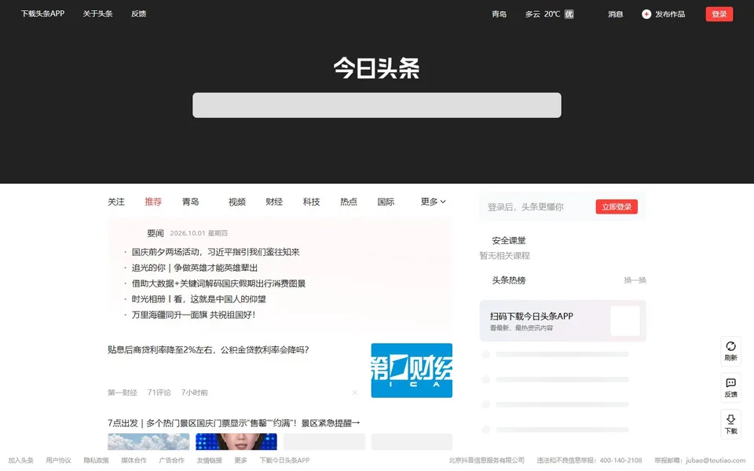Open the 关于头条 link
This screenshot has height=471, width=754.
click(97, 13)
